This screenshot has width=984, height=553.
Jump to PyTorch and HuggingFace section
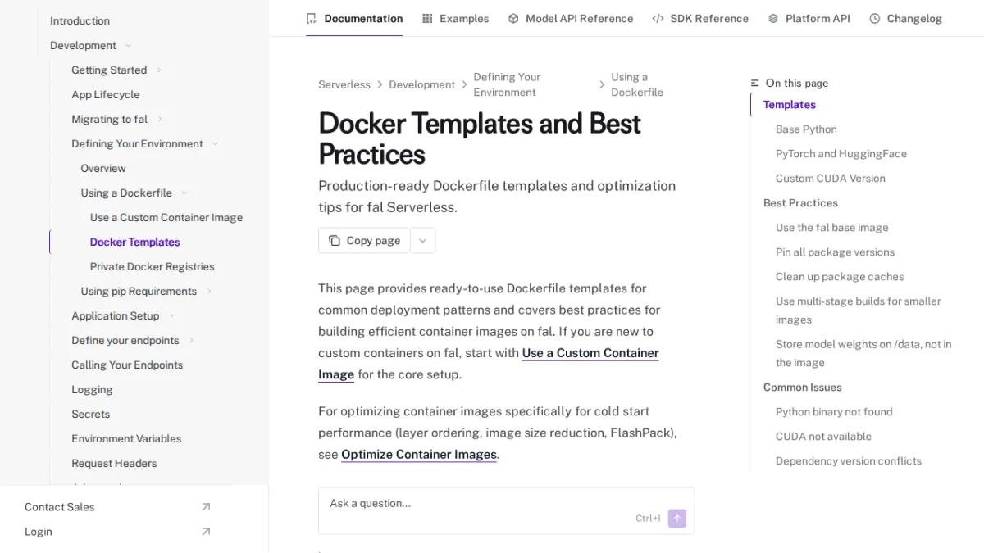point(841,154)
